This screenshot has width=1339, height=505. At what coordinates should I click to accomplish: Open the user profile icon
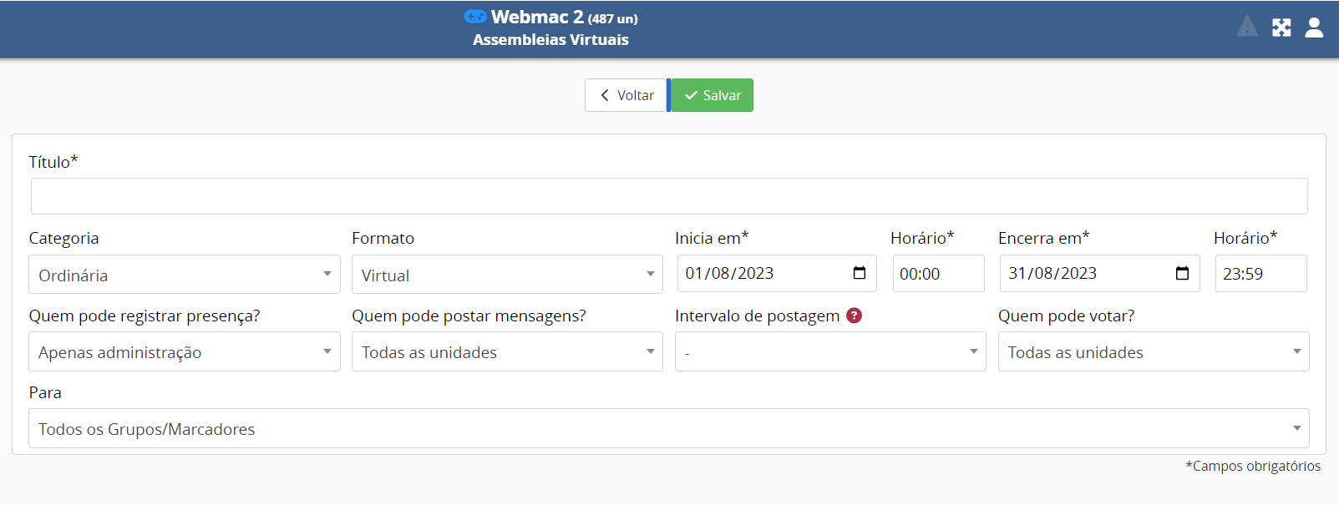(1314, 28)
